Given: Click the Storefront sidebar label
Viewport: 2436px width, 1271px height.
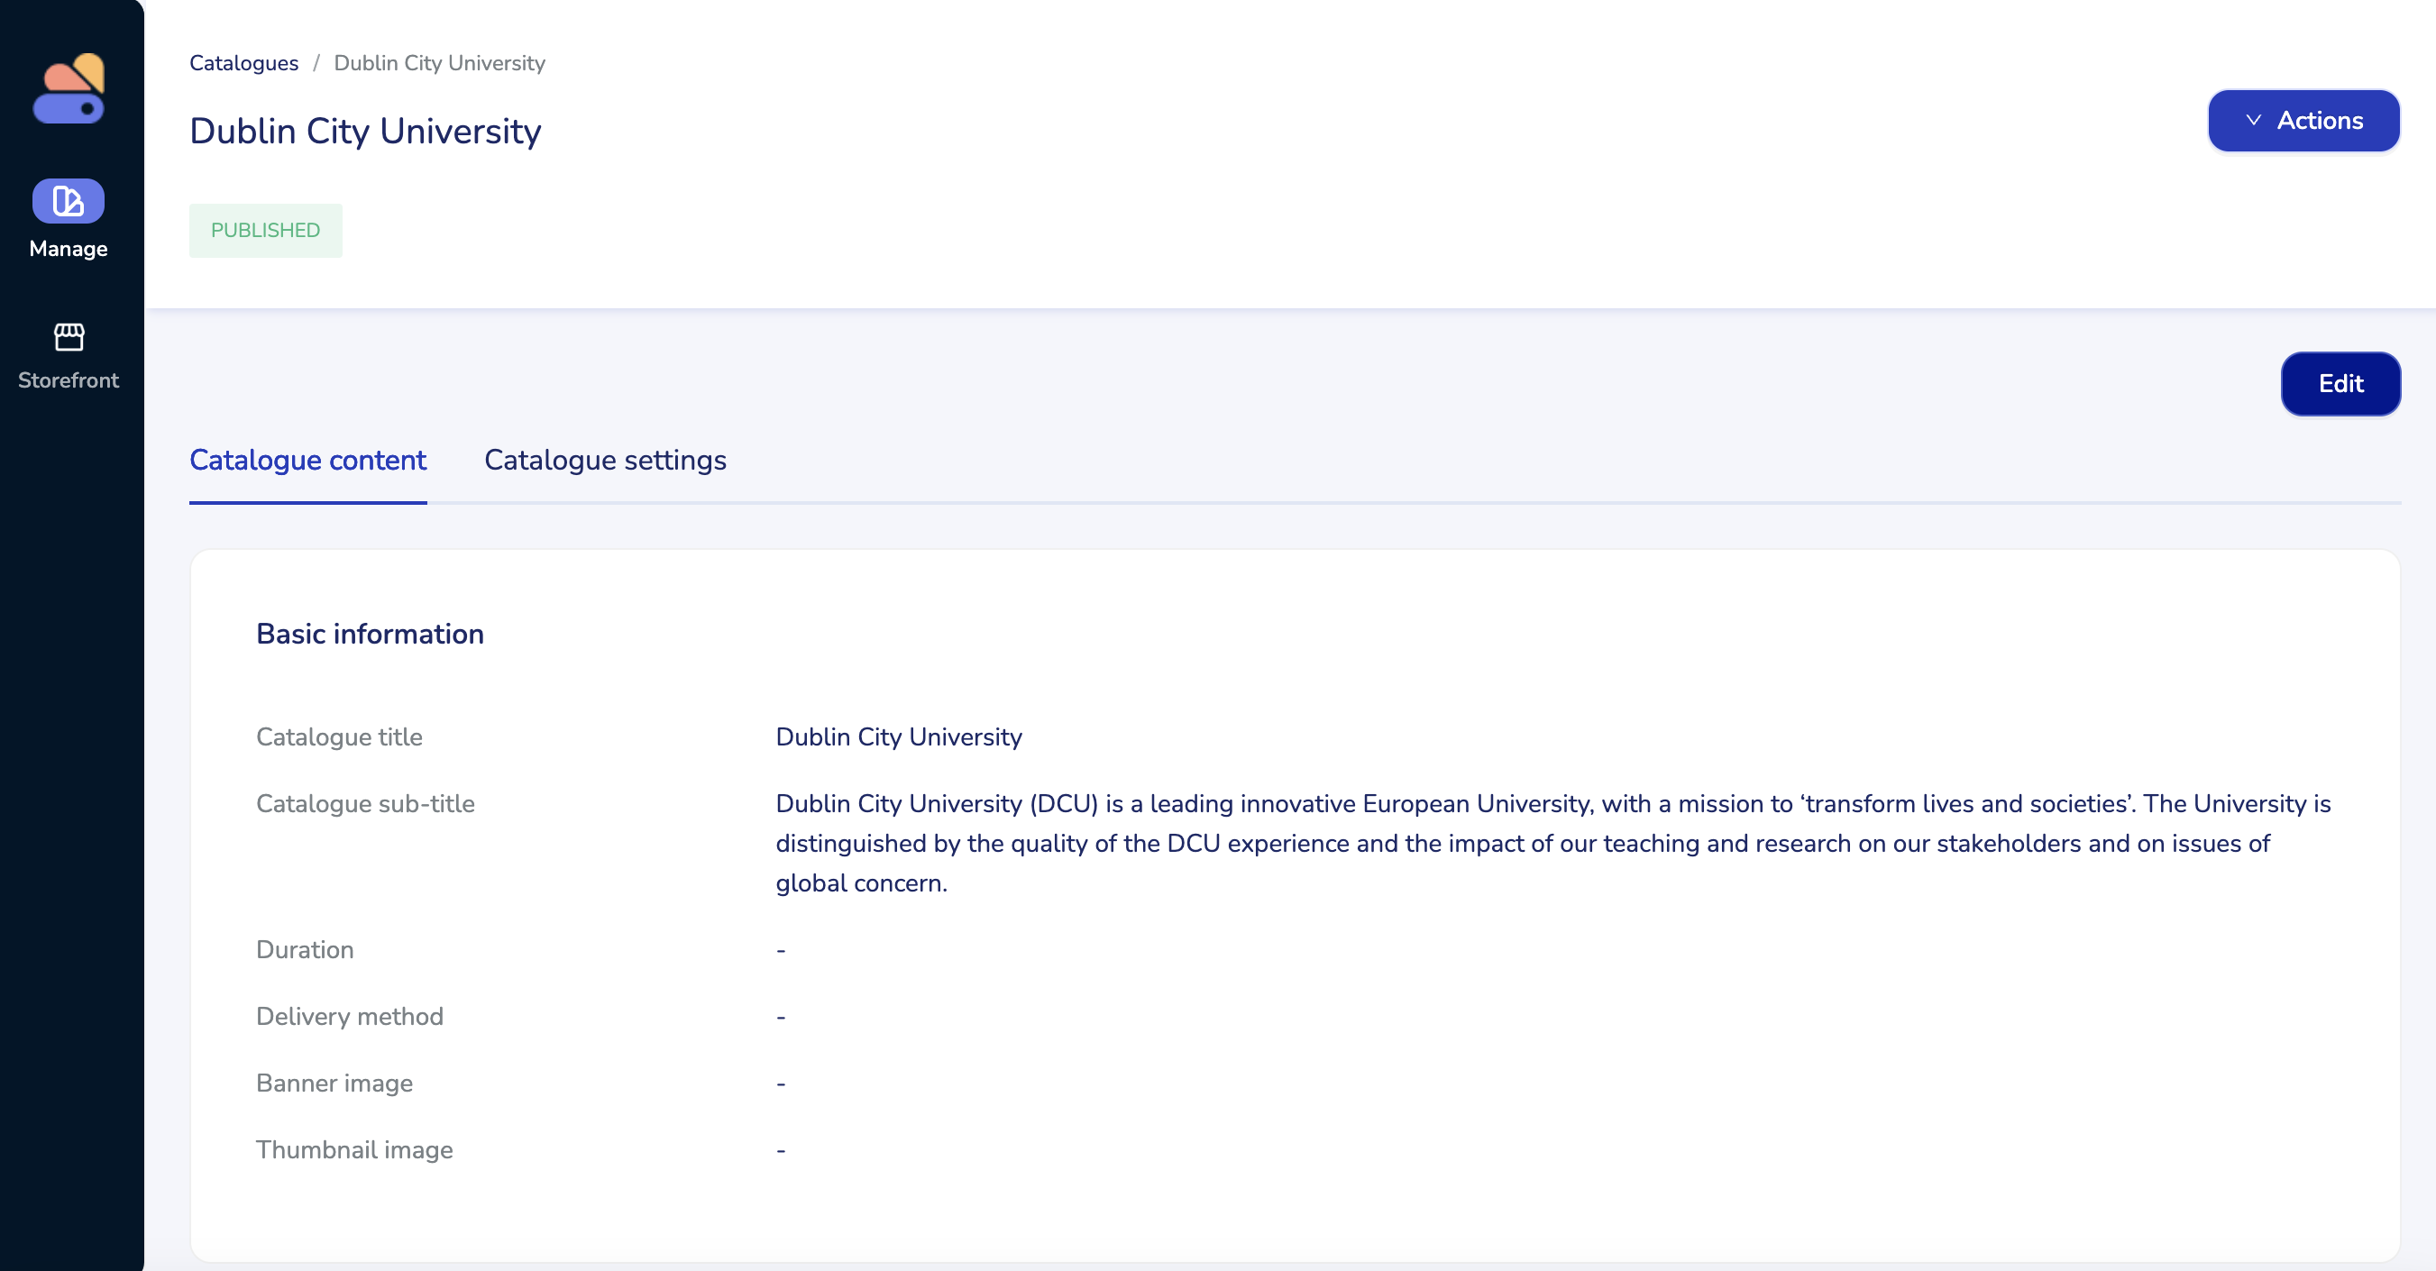Looking at the screenshot, I should [69, 380].
